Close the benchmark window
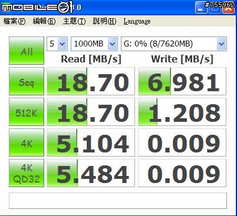Image resolution: width=237 pixels, height=216 pixels. 228,8
